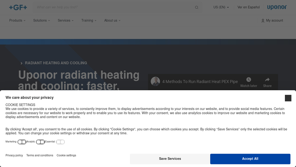Viewport: 296px width, 167px height.
Task: Open the Cookie settings link
Action: pos(66,155)
